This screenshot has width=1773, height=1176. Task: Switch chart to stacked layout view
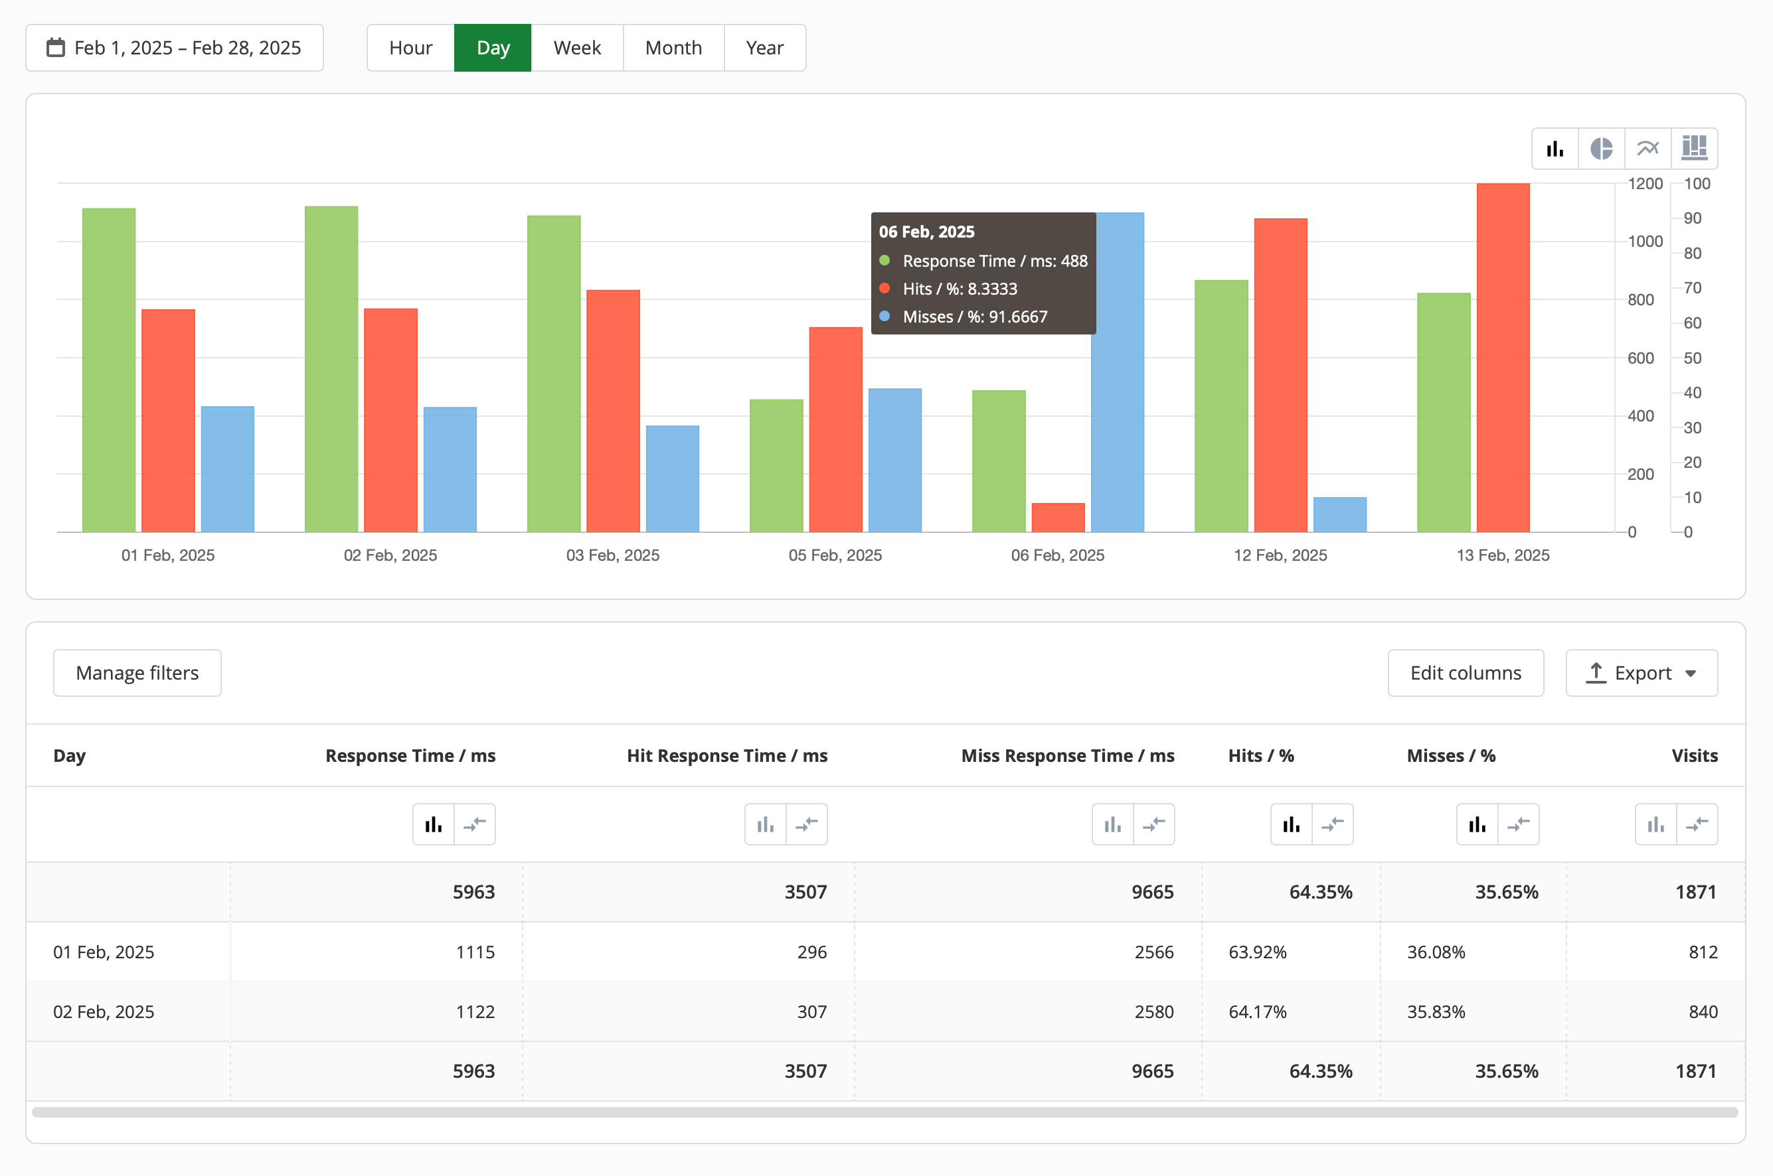tap(1694, 148)
